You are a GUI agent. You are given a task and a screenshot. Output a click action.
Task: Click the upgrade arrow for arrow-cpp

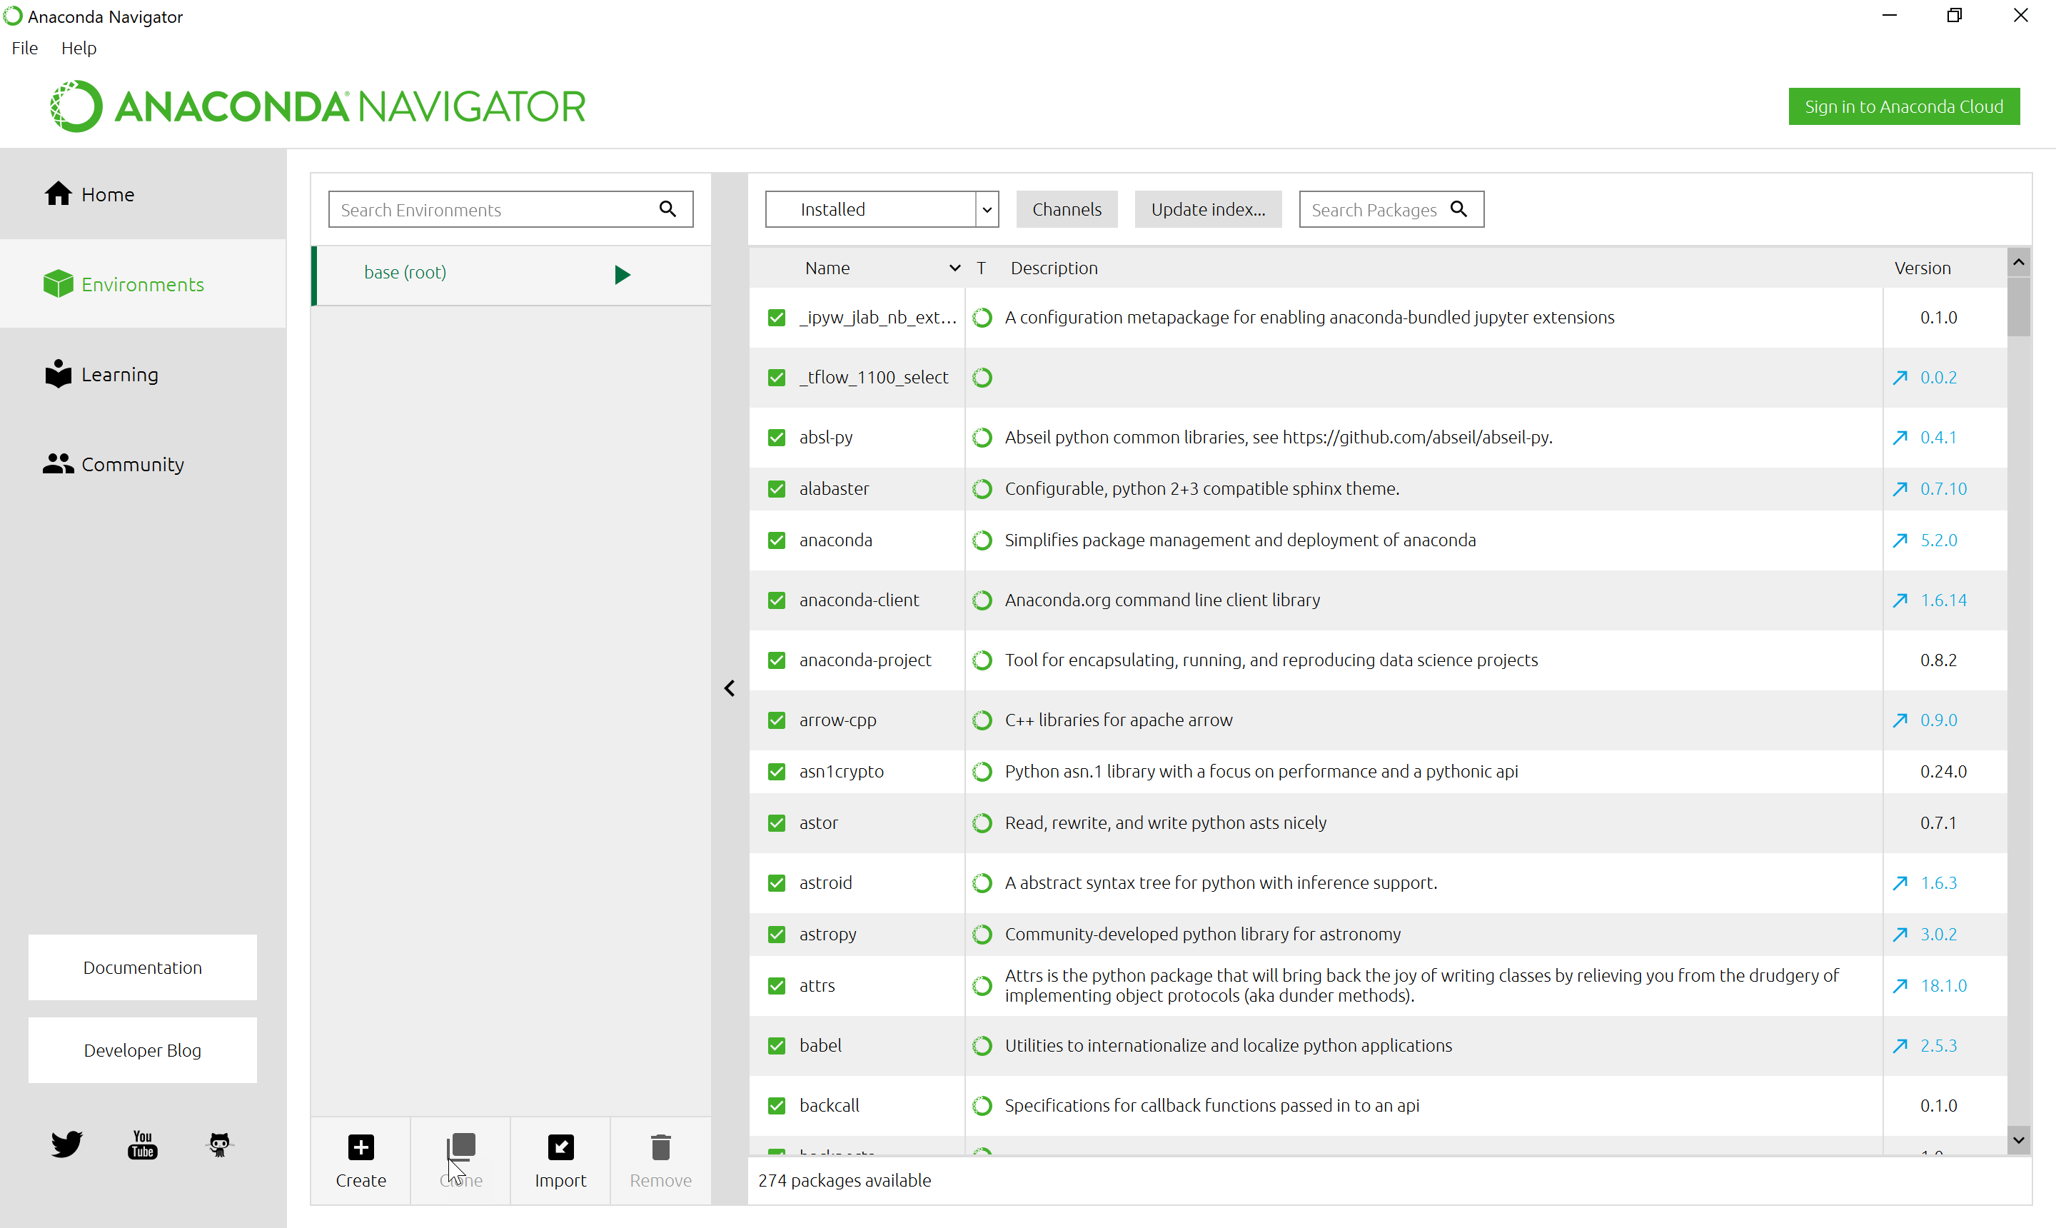coord(1900,720)
